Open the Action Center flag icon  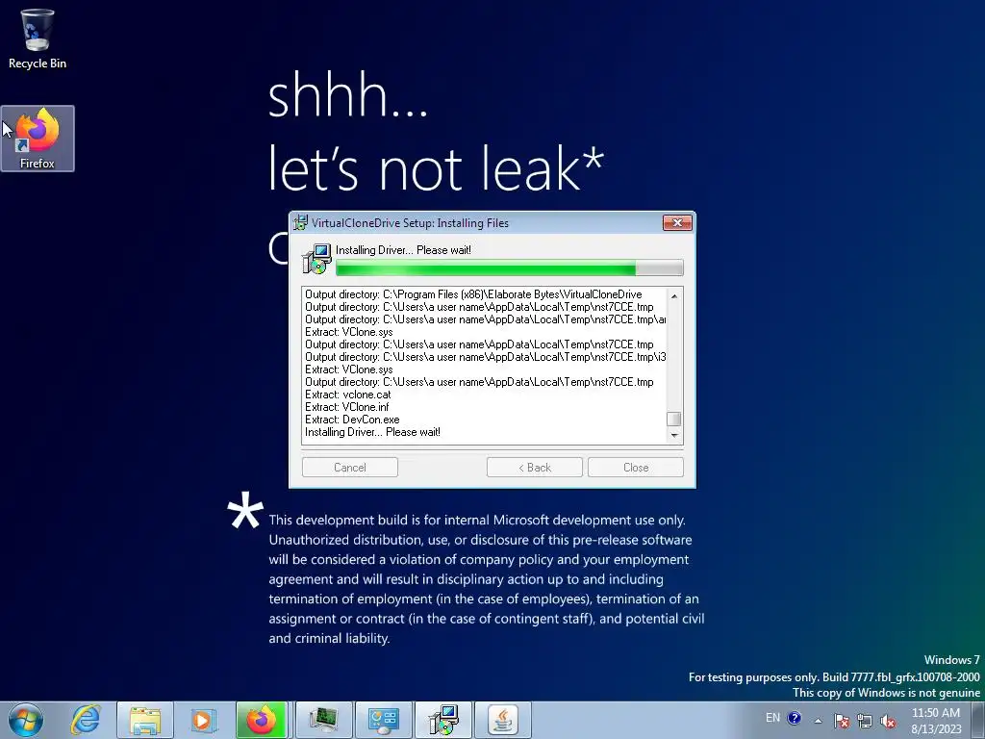842,721
